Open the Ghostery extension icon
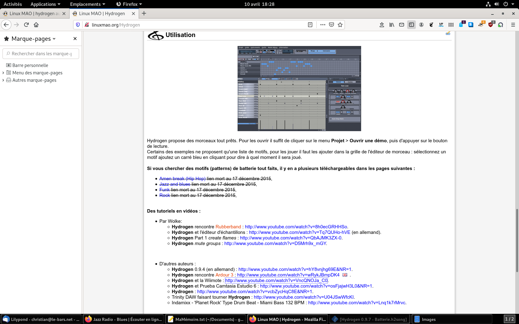This screenshot has width=519, height=324. [462, 24]
